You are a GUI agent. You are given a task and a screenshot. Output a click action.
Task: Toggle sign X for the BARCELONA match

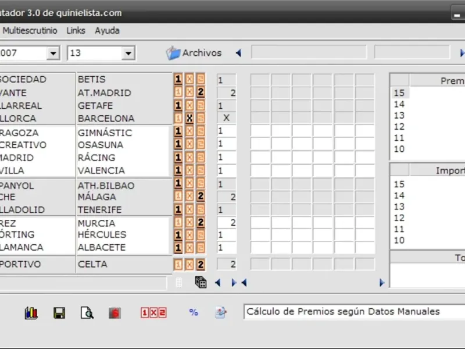point(189,118)
